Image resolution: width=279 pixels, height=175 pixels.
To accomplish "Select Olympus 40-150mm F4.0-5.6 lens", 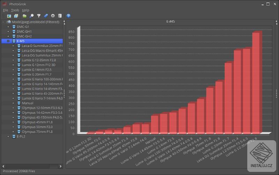I will (42, 118).
